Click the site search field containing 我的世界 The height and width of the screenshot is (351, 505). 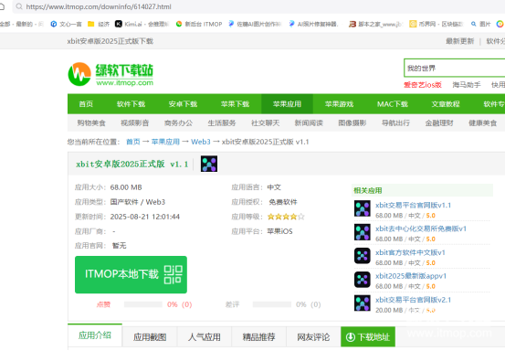point(454,68)
